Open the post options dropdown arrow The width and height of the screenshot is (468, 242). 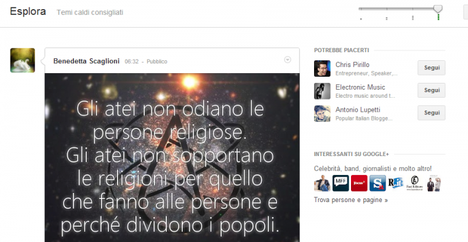288,60
